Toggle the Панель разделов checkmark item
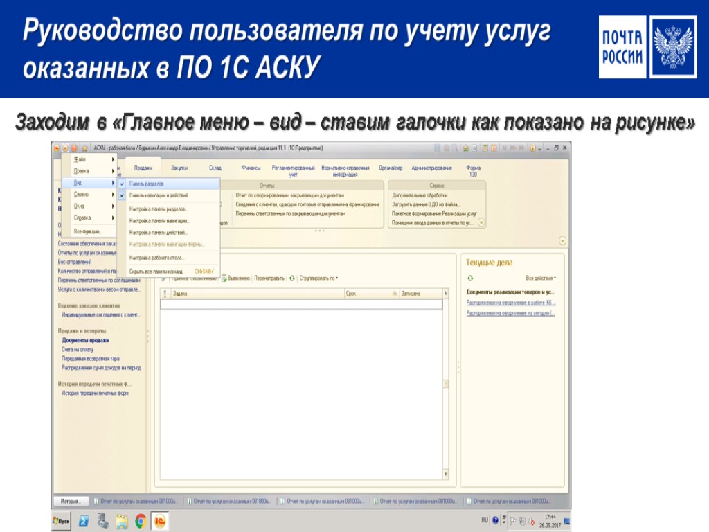Viewport: 709px width, 532px height. (x=168, y=184)
